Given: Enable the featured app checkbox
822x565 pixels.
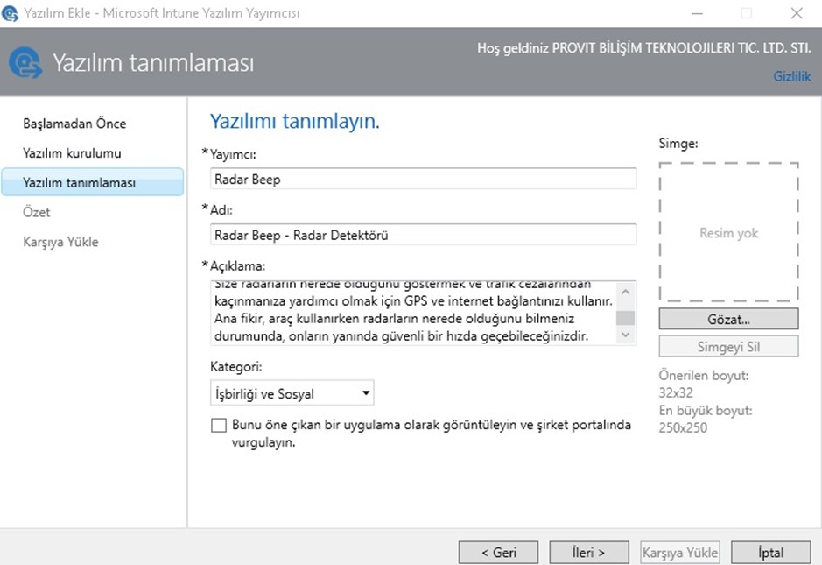Looking at the screenshot, I should [x=219, y=425].
